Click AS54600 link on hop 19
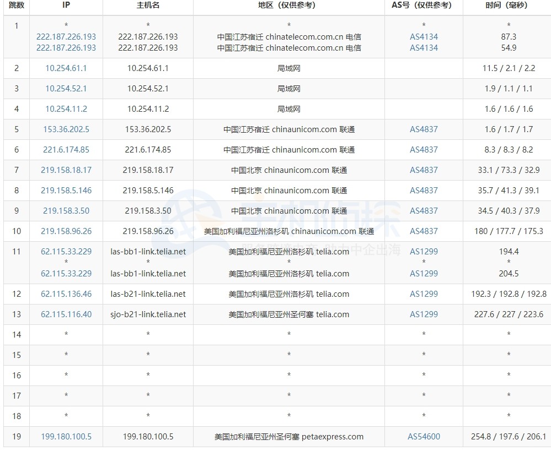This screenshot has height=451, width=551. coord(424,437)
